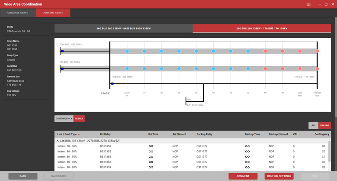Click the red 90% fault marker on 136 BUS line
The width and height of the screenshot is (337, 181).
coord(282,69)
